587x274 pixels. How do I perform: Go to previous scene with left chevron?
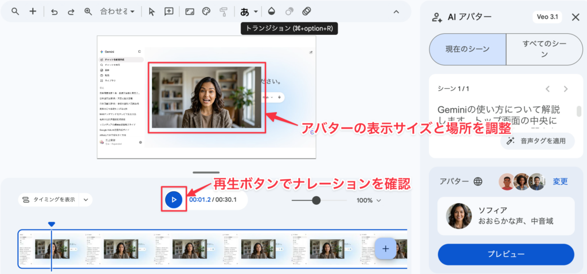pos(547,89)
